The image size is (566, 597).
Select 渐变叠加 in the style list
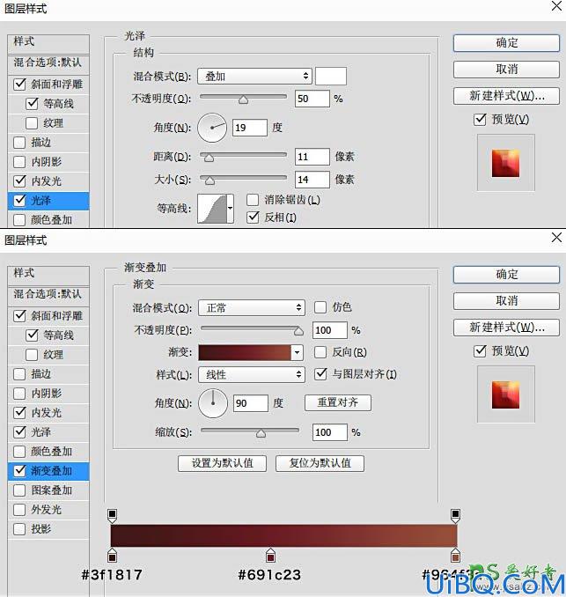click(48, 470)
